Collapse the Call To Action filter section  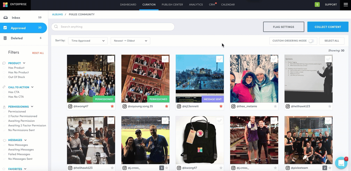point(32,87)
